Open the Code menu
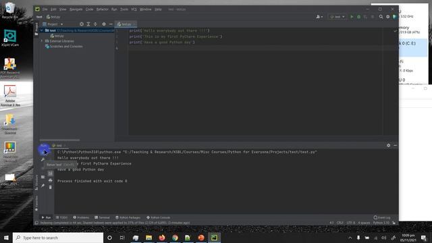Image resolution: width=432 pixels, height=243 pixels. click(x=89, y=9)
